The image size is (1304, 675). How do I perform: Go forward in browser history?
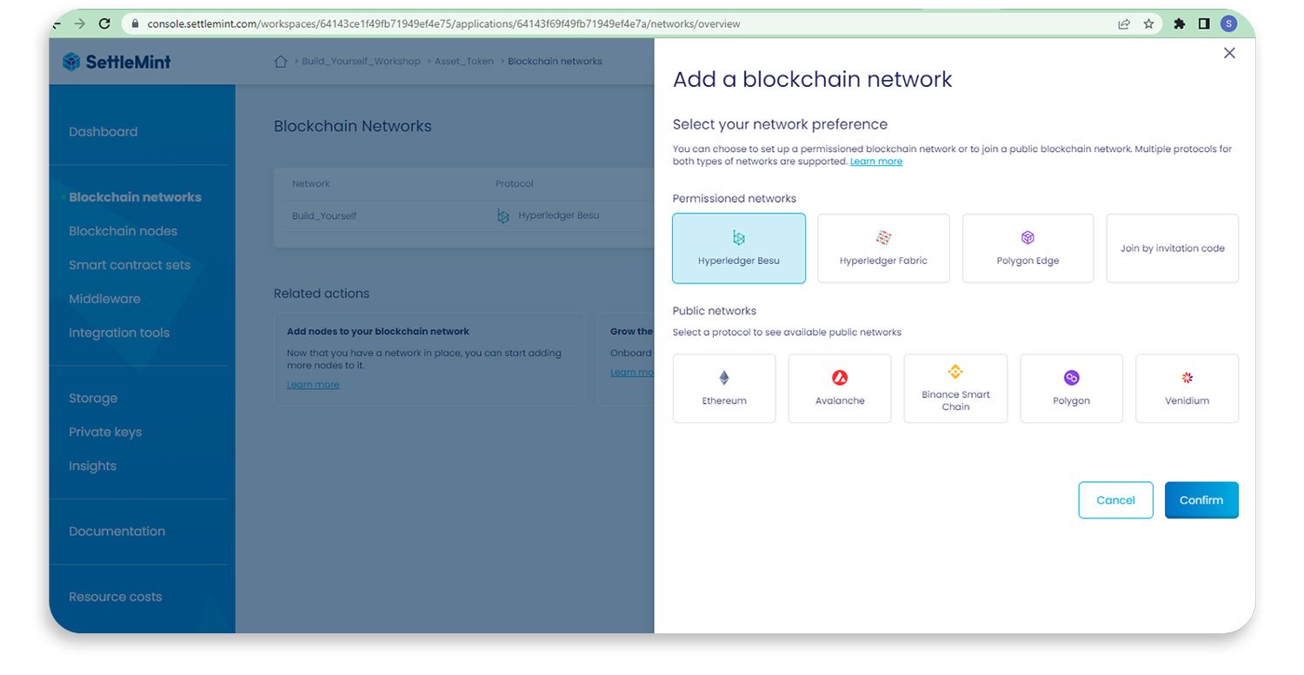coord(80,23)
